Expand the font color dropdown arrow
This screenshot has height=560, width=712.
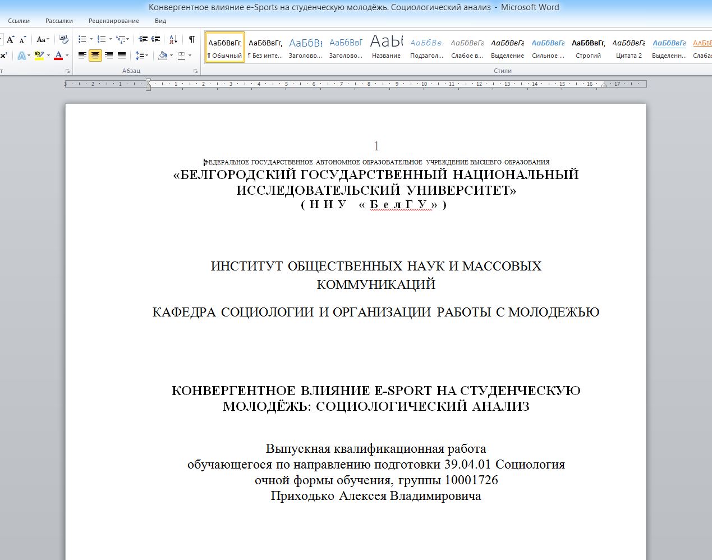point(67,56)
